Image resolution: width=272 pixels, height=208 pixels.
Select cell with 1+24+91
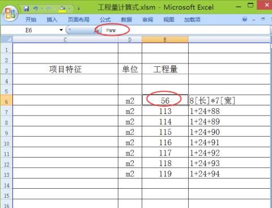coord(229,142)
